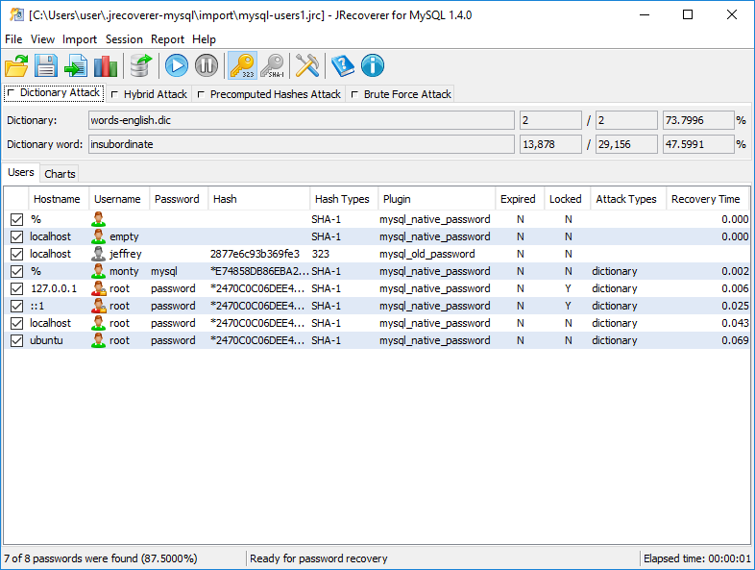
Task: Sort by the Expired column header
Action: click(x=518, y=199)
